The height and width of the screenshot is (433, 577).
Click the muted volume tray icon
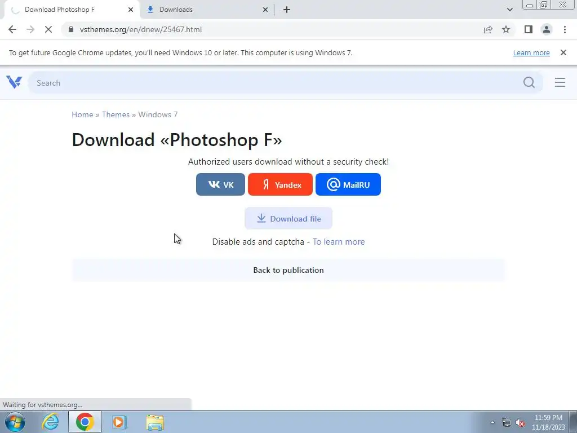(520, 422)
